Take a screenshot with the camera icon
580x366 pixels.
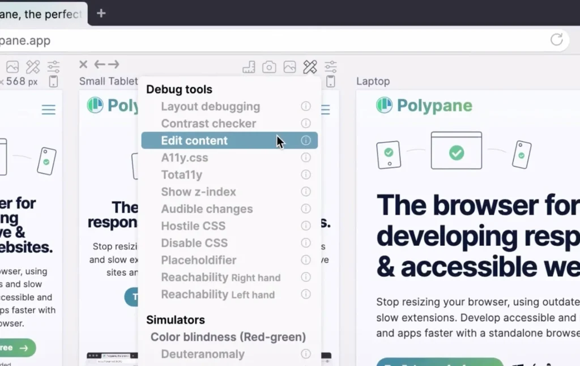(x=269, y=66)
